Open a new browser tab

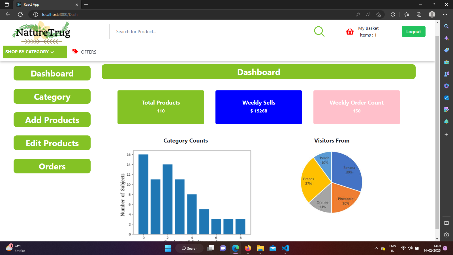(x=86, y=5)
